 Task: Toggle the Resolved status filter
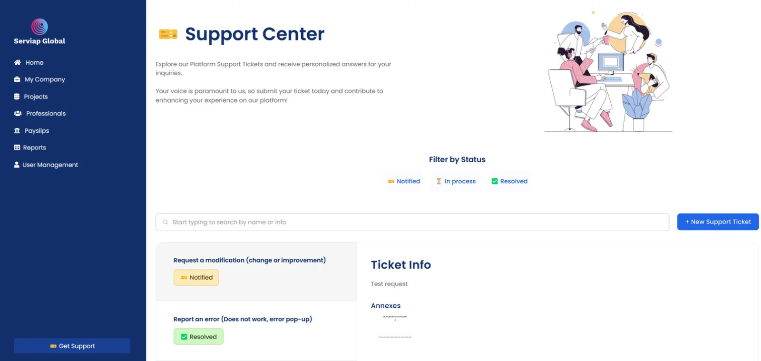point(509,181)
